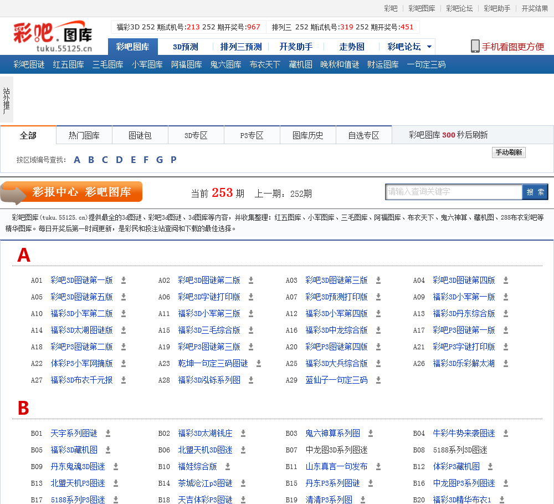Screen dimensions: 554x504
Task: Open 鬼六图库 in the blue bar
Action: [x=225, y=65]
